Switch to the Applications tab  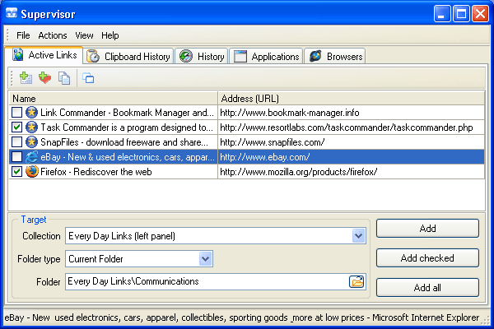tap(266, 56)
